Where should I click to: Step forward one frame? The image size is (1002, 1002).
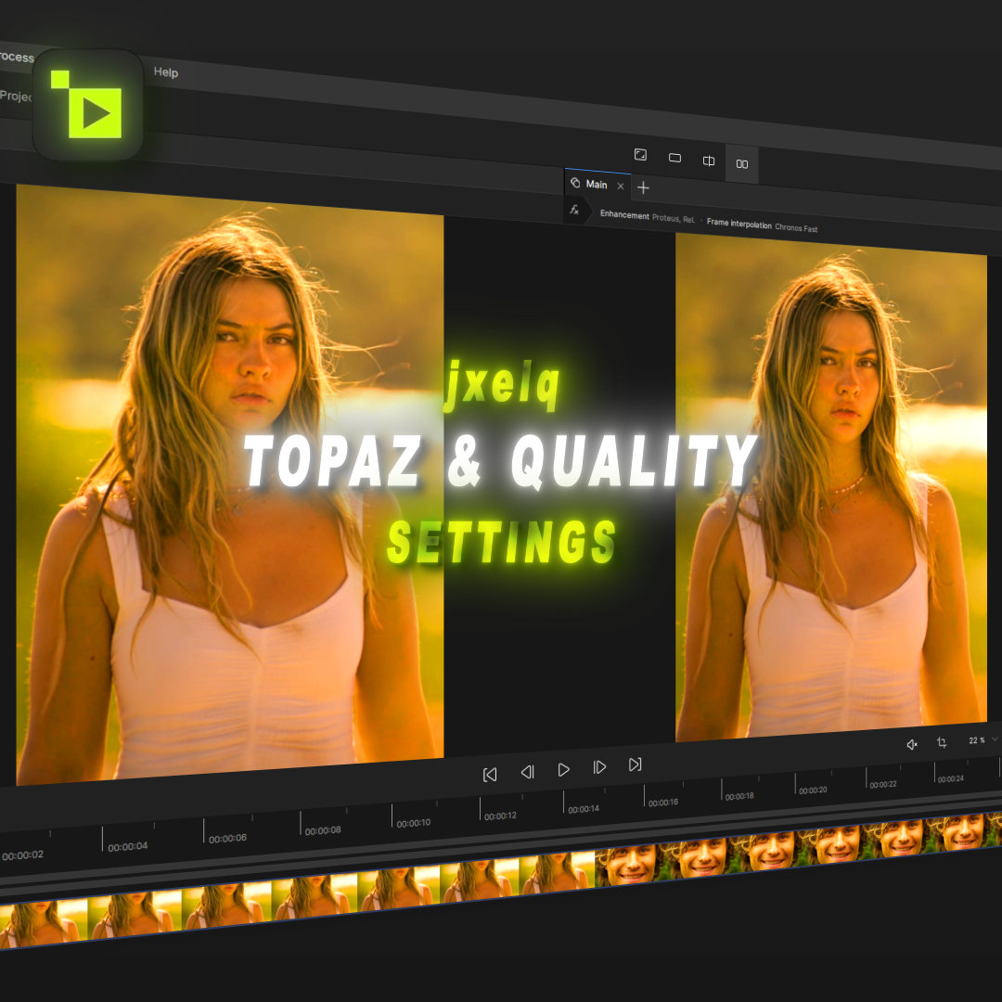tap(599, 767)
